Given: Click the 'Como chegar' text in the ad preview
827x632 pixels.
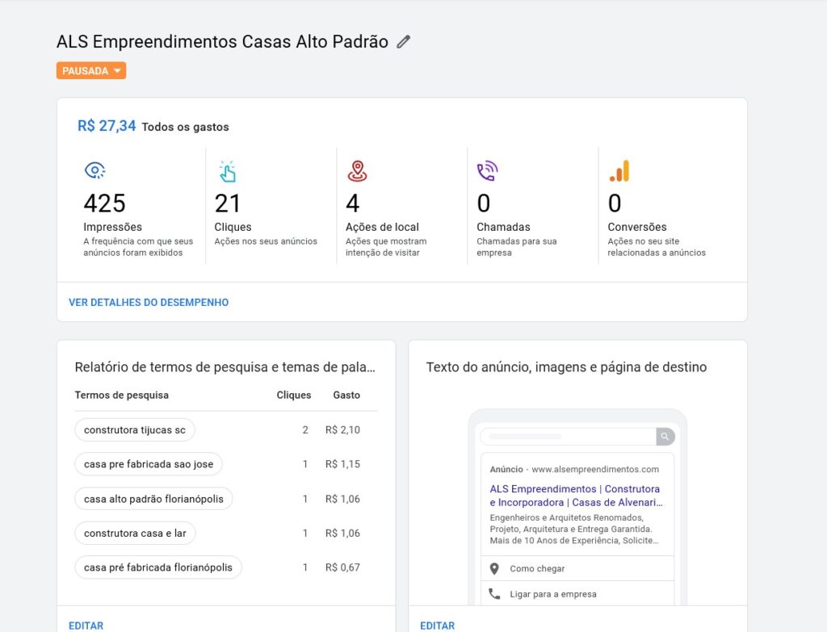Looking at the screenshot, I should point(537,569).
